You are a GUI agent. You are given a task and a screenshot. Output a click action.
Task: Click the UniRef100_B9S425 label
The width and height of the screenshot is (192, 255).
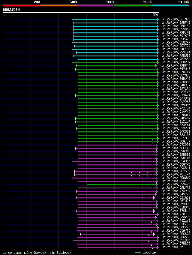click(x=176, y=184)
